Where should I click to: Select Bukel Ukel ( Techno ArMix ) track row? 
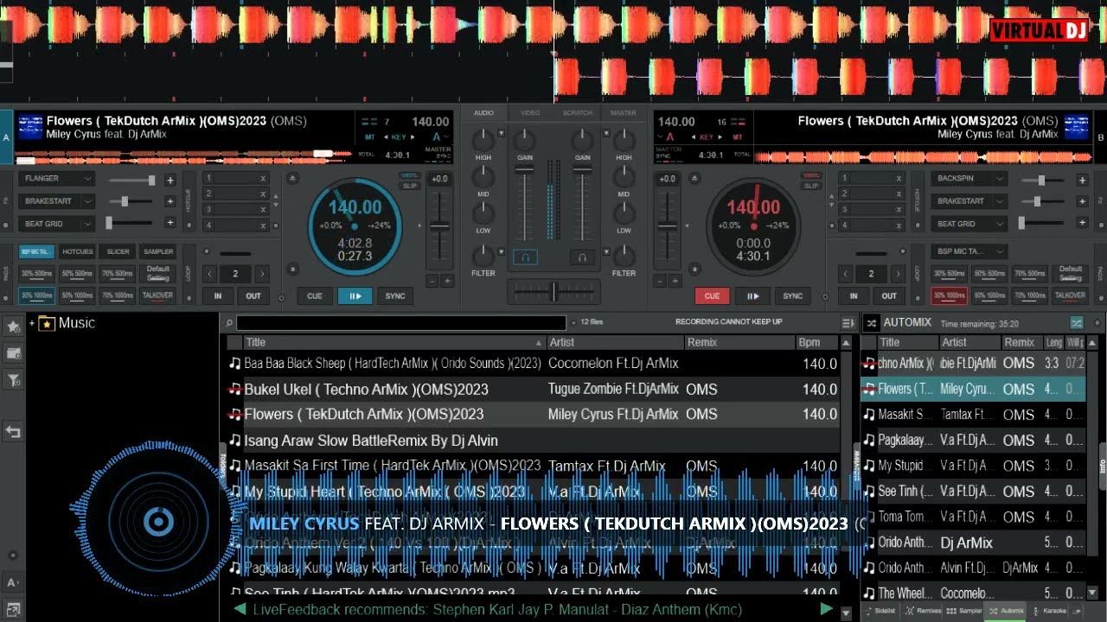[533, 389]
